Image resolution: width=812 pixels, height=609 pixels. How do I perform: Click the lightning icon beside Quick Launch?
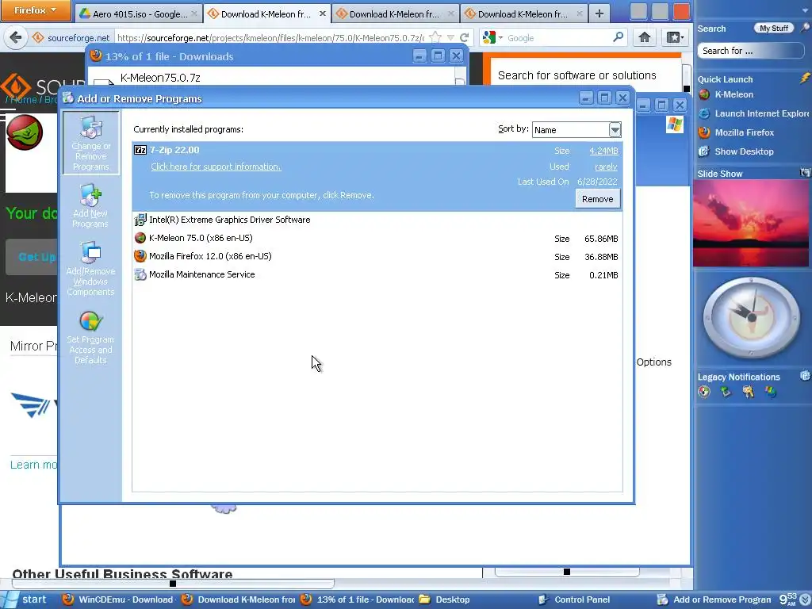coord(804,79)
